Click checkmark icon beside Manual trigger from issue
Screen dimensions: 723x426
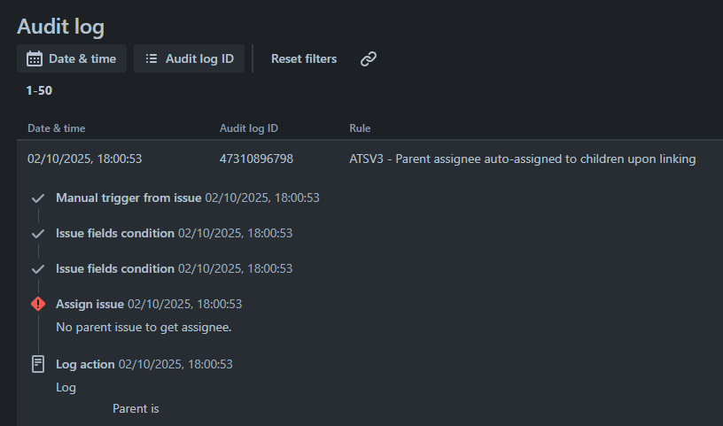pos(37,198)
